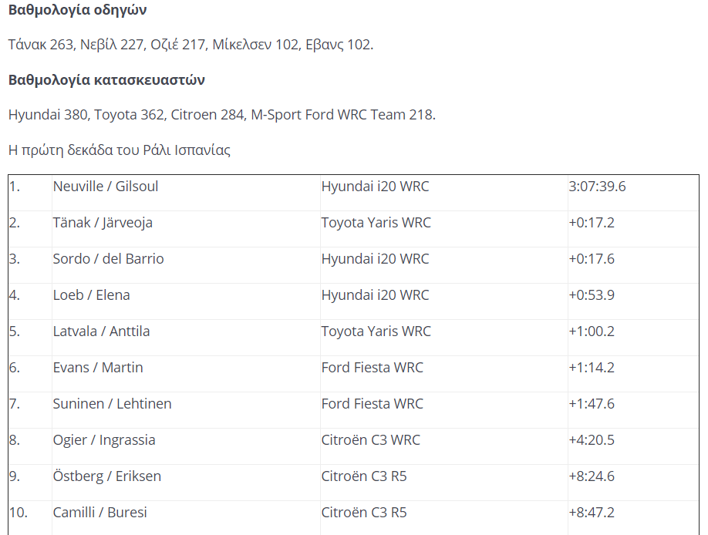
Task: Click the 'Tänak / Järveoja' crew cell
Action: point(103,223)
